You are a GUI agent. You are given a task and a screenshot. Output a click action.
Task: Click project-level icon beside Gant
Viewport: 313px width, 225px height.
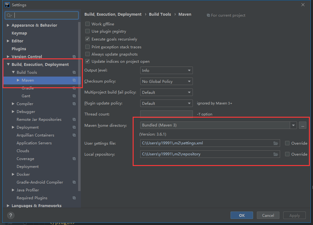click(74, 96)
